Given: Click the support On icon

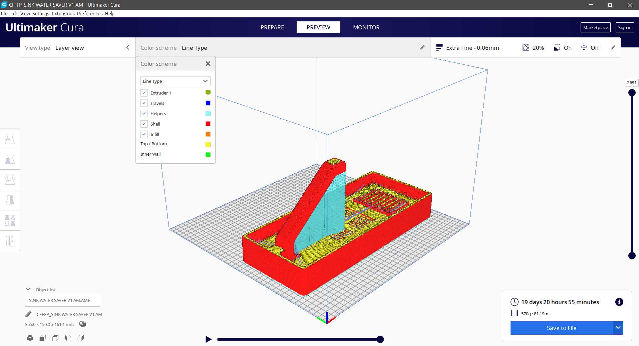Looking at the screenshot, I should click(557, 47).
